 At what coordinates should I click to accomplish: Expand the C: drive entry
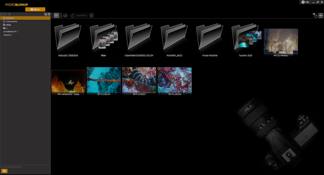pyautogui.click(x=7, y=28)
